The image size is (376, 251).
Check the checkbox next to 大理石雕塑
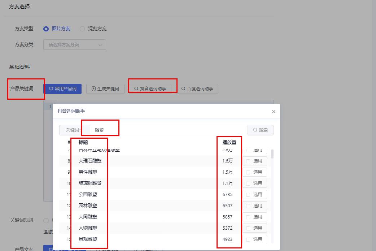pyautogui.click(x=248, y=161)
